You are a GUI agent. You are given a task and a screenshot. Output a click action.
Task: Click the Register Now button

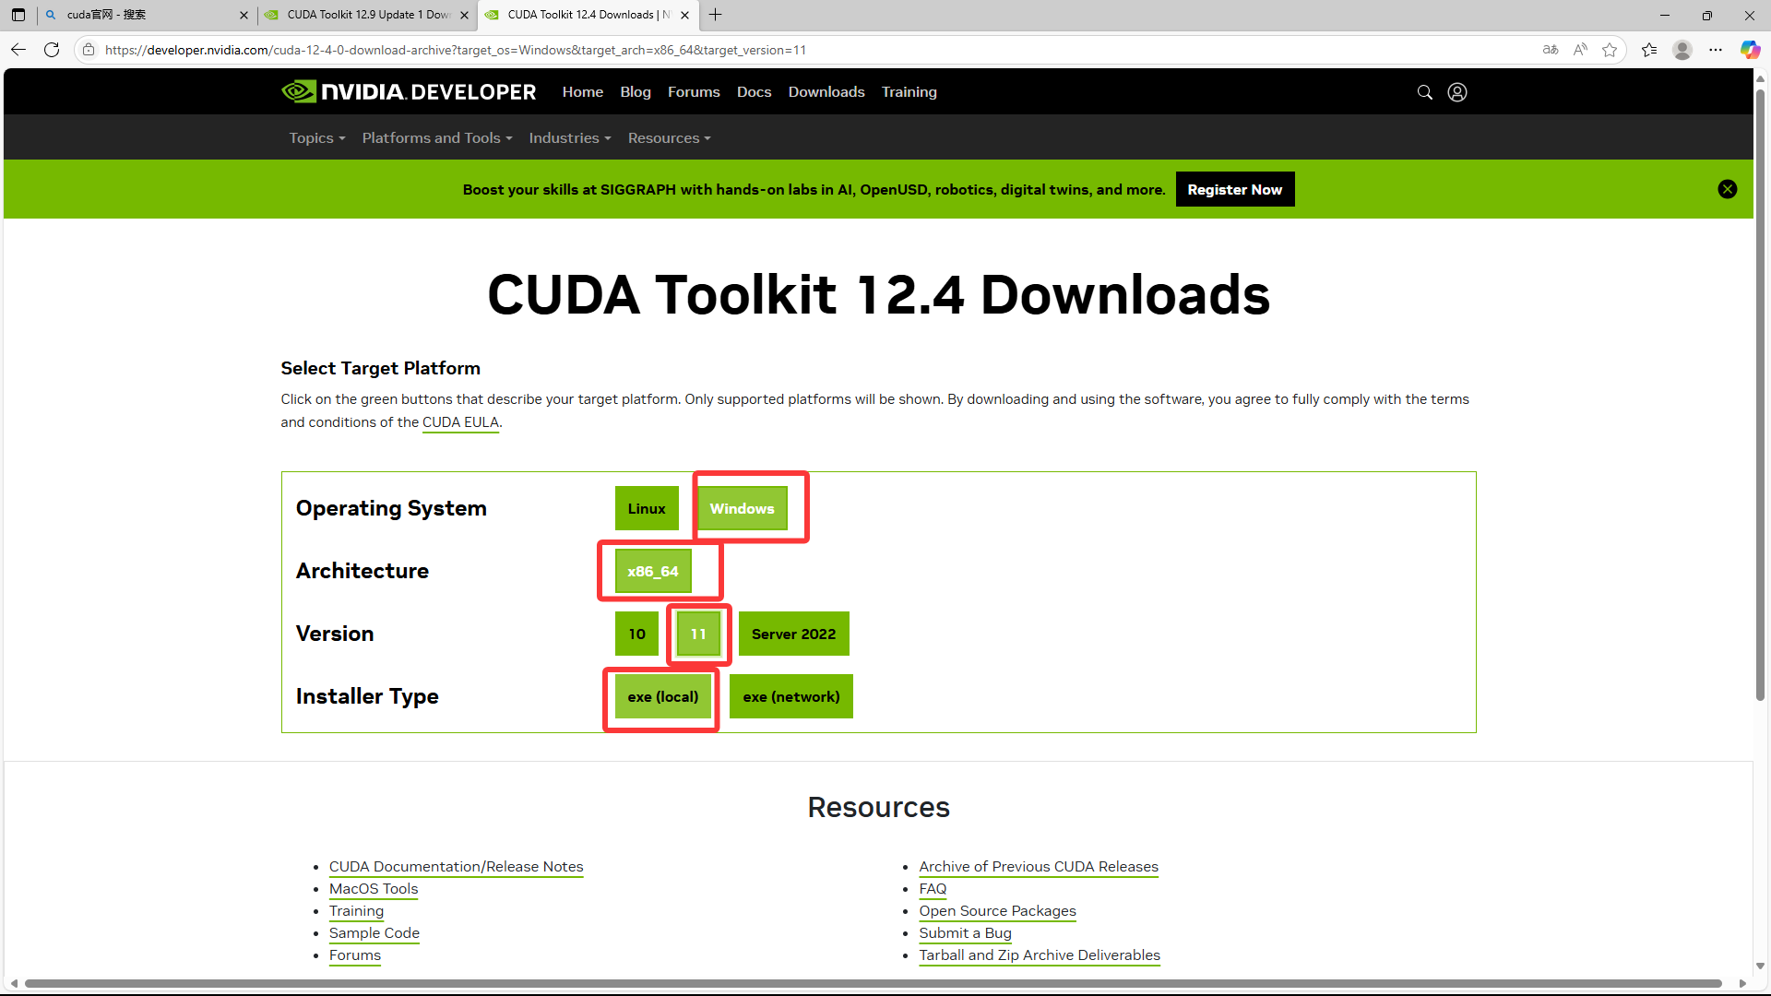click(x=1235, y=190)
